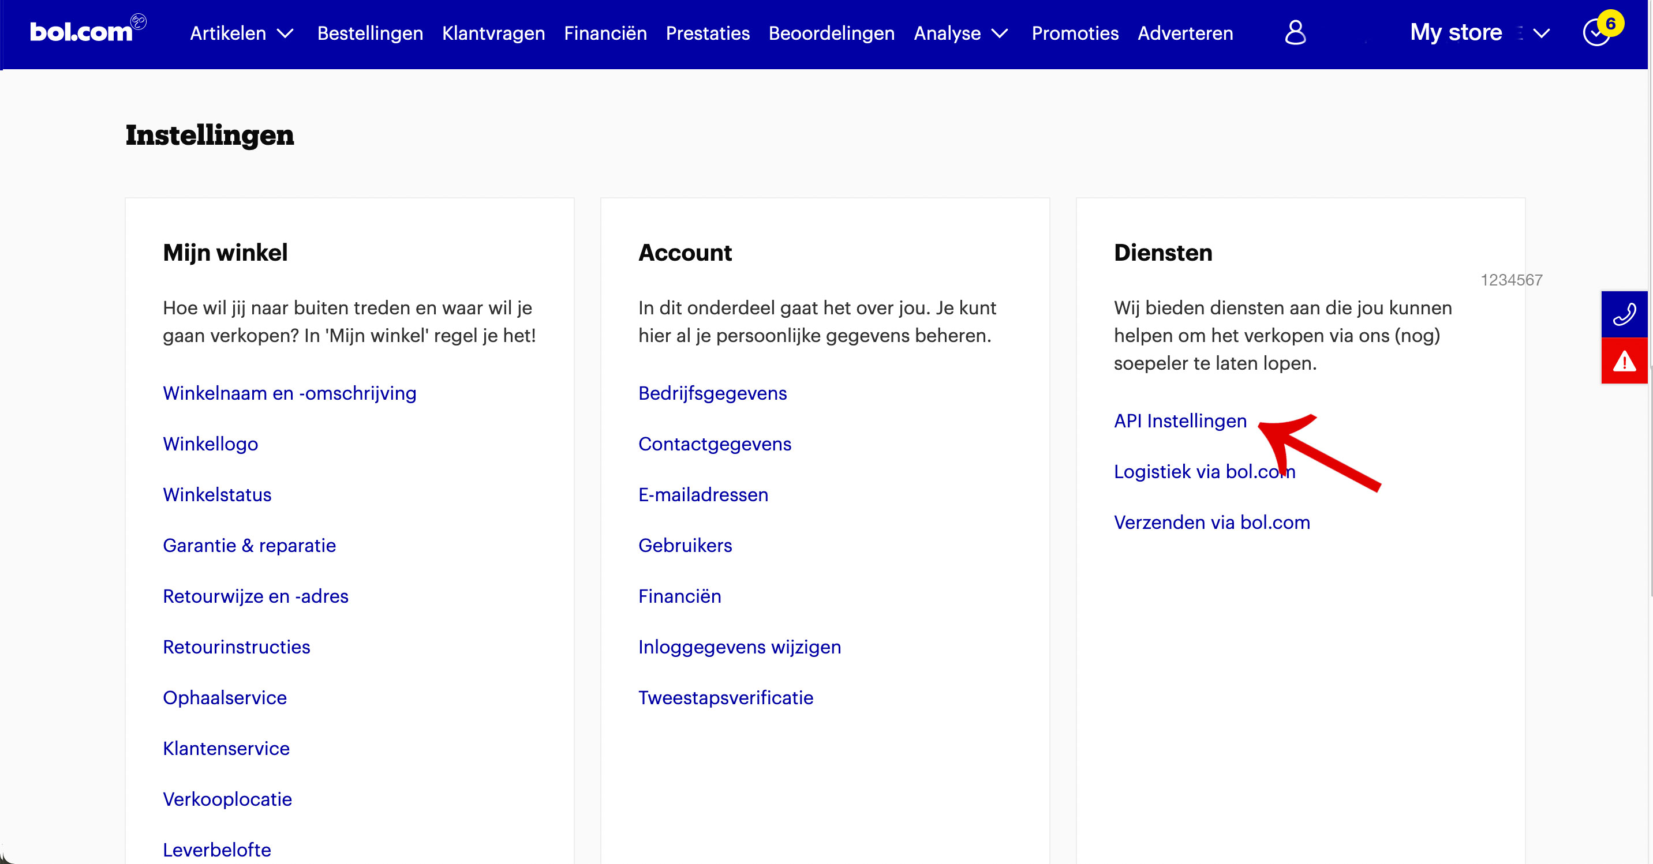Open the user account profile icon
1653x864 pixels.
point(1295,32)
